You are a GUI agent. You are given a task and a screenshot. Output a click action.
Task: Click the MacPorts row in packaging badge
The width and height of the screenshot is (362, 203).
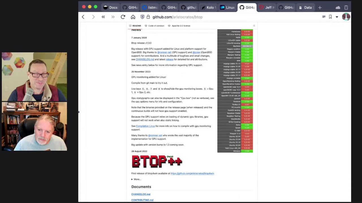click(x=235, y=46)
